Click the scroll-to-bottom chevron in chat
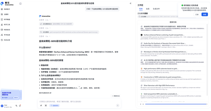This screenshot has width=211, height=111. [79, 87]
